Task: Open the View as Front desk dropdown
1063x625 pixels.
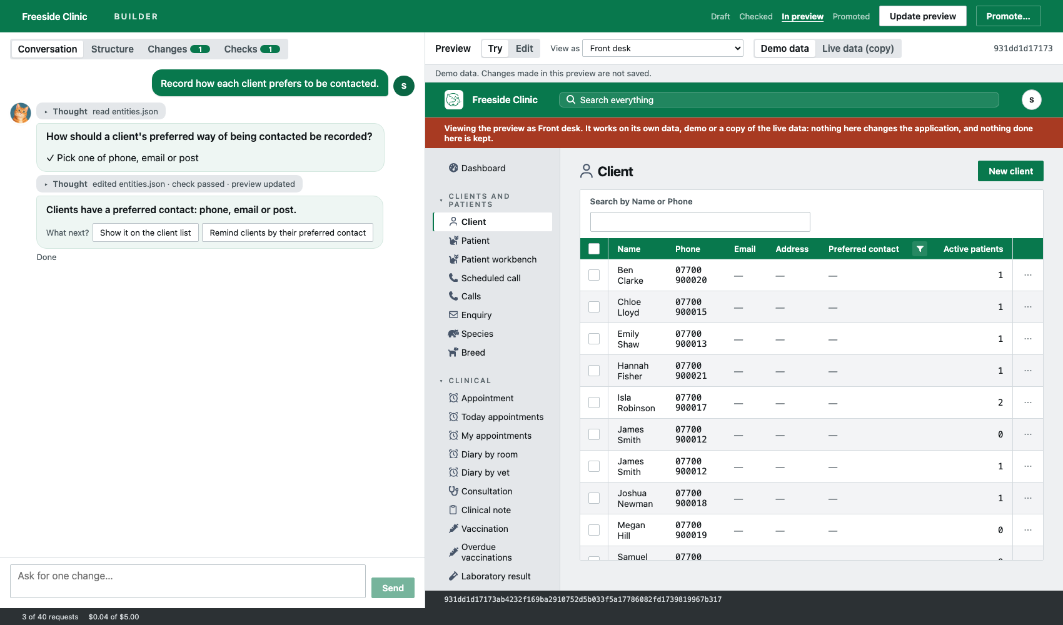Action: 663,48
